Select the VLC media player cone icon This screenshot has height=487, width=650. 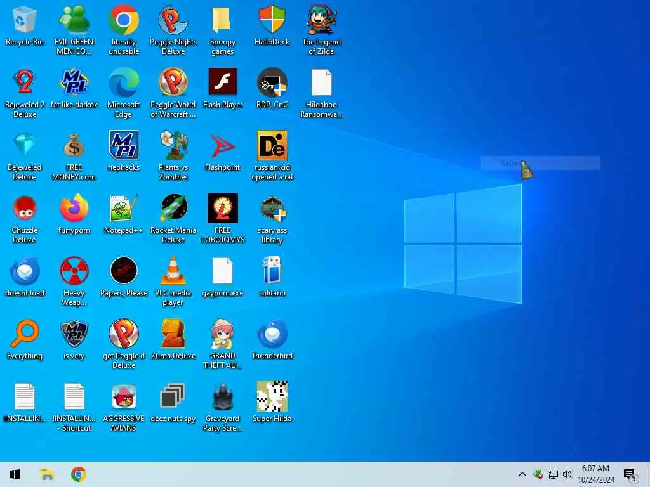coord(173,271)
